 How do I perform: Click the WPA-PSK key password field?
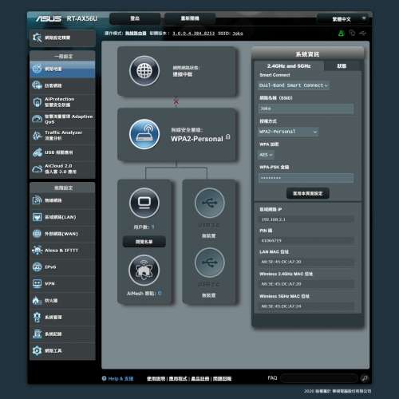306,178
